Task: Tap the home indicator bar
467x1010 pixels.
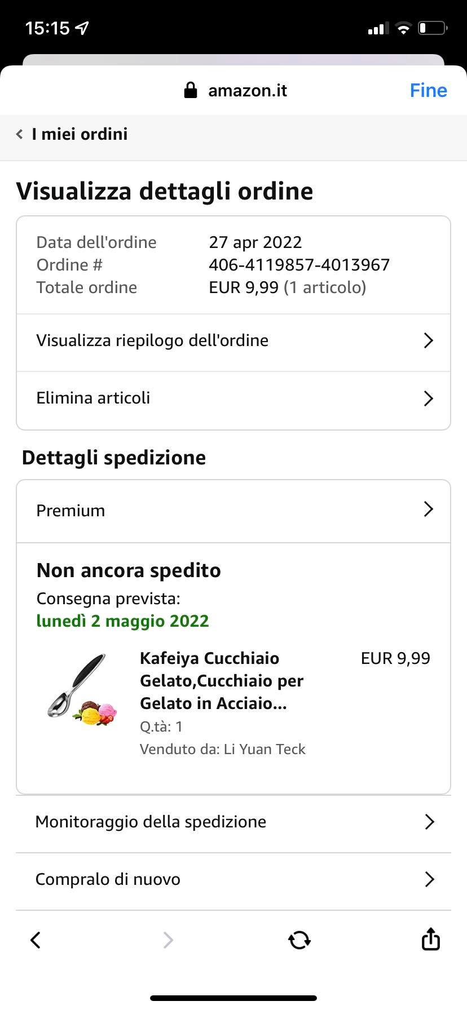Action: point(233,998)
